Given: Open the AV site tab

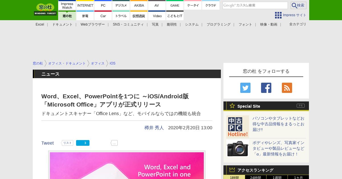Looking at the screenshot, I should click(x=157, y=5).
